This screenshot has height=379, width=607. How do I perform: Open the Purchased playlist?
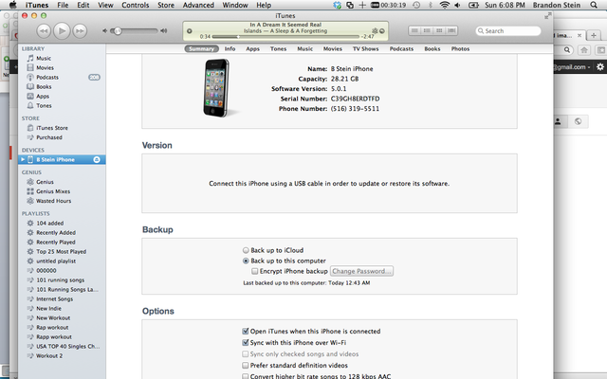(x=49, y=137)
